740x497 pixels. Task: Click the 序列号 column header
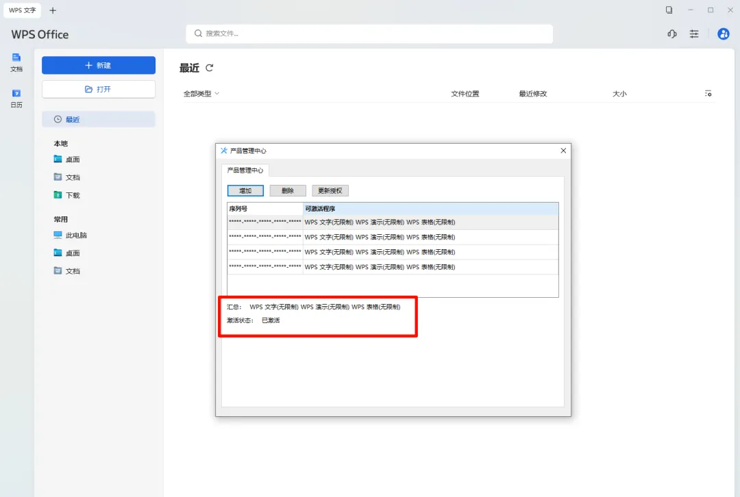coord(265,208)
